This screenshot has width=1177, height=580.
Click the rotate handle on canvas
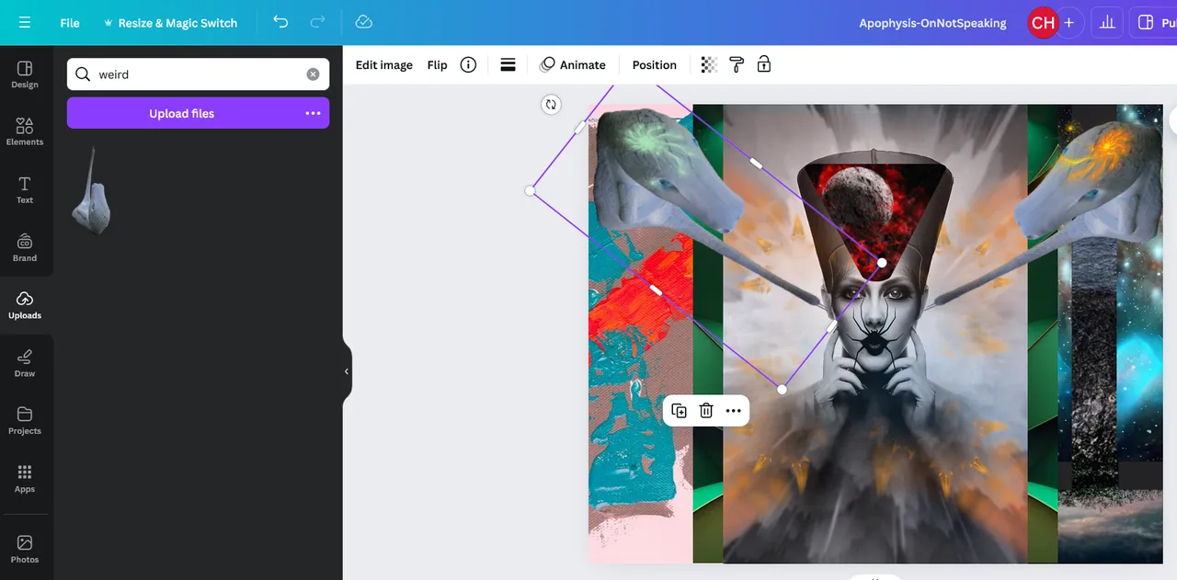551,104
